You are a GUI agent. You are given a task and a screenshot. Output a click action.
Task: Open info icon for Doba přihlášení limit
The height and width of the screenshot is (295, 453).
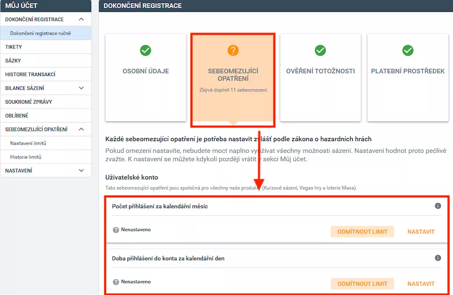point(438,258)
